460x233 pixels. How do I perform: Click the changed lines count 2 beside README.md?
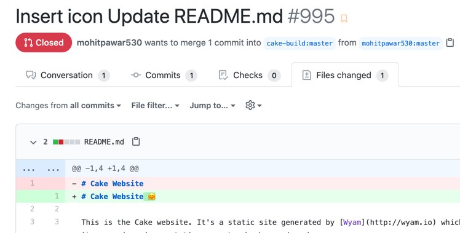[x=46, y=142]
